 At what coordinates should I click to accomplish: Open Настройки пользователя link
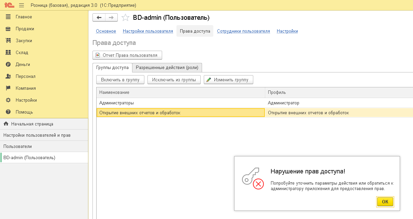point(148,31)
